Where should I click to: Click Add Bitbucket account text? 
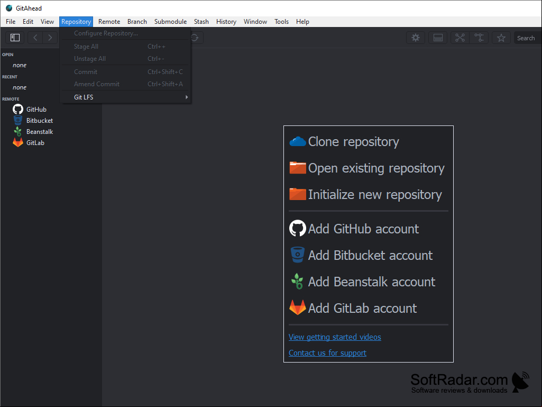tap(370, 256)
